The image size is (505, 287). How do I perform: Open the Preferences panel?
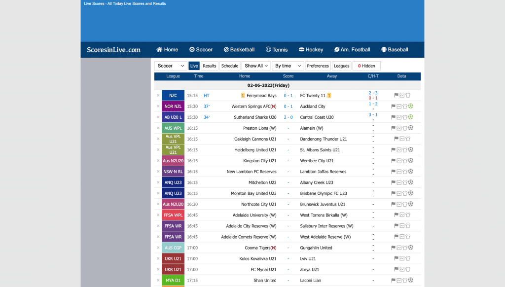(318, 66)
